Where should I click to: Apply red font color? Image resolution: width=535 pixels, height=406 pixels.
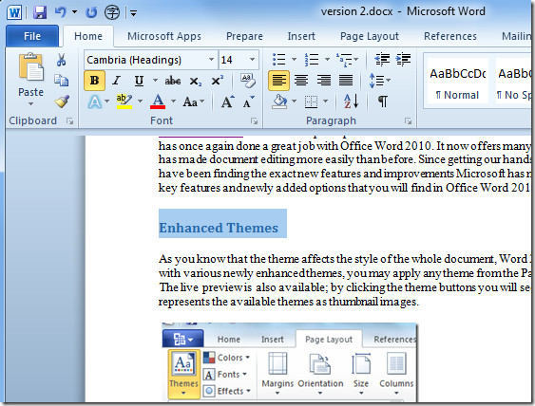(158, 101)
